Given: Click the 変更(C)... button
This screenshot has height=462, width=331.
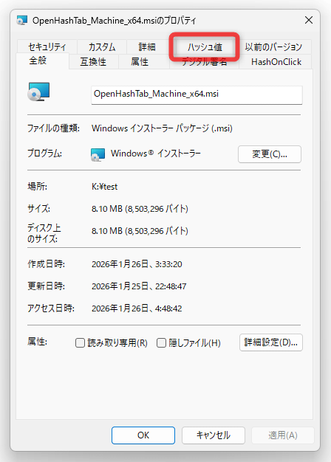Looking at the screenshot, I should pyautogui.click(x=270, y=154).
